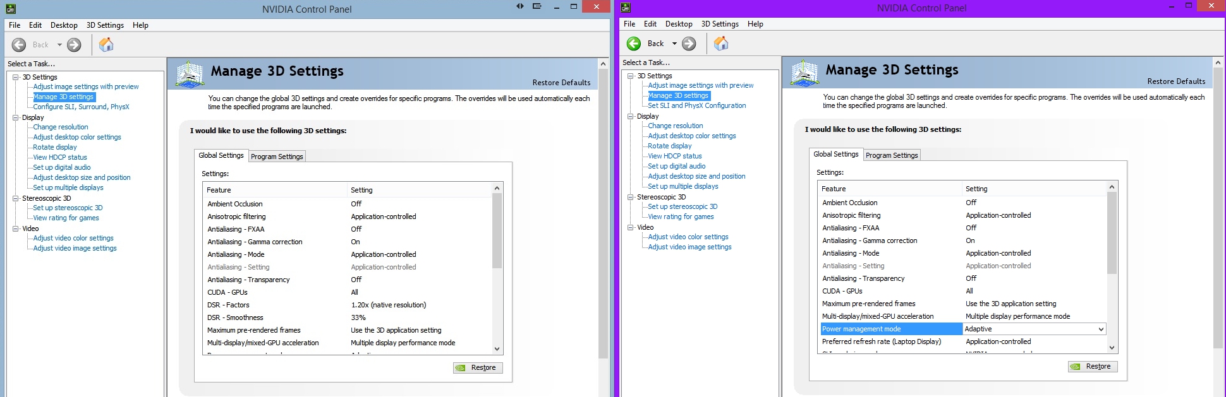Click Restore Defaults in right window
Viewport: 1226px width, 397px height.
point(1176,81)
